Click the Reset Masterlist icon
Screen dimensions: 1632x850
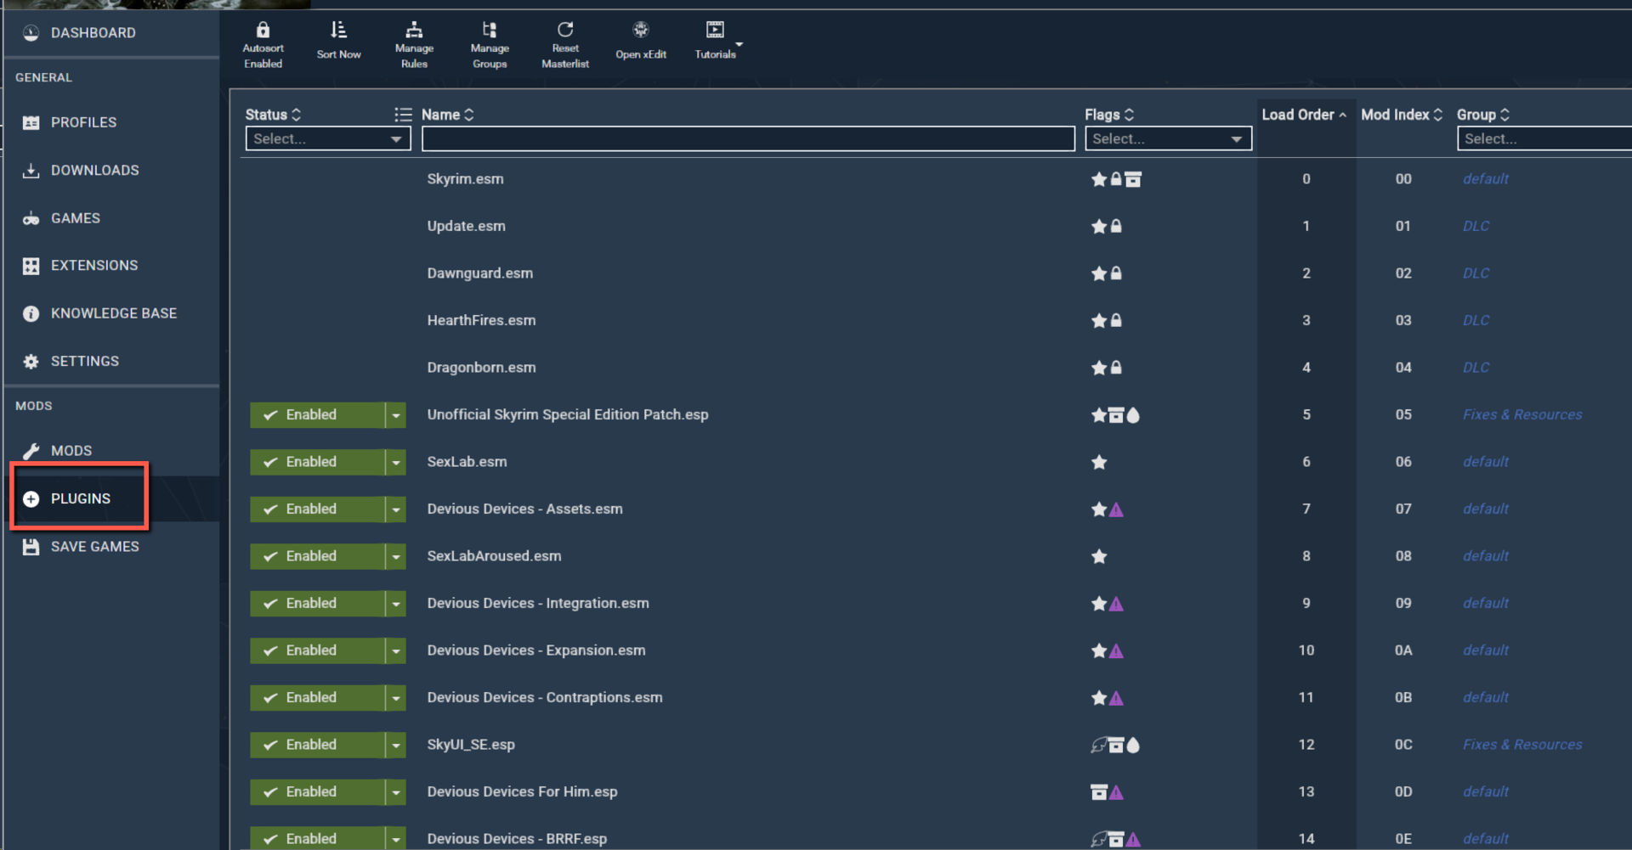(x=565, y=30)
